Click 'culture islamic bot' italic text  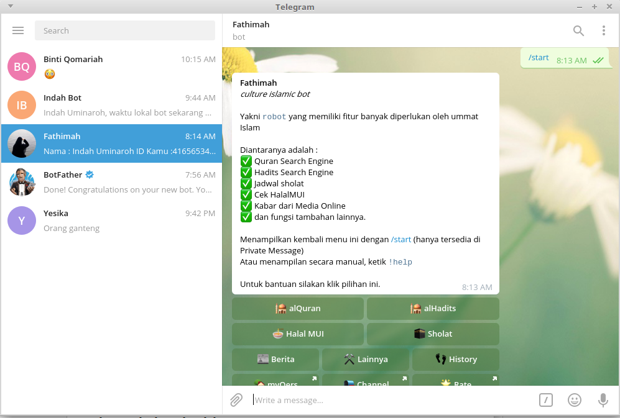pyautogui.click(x=275, y=94)
